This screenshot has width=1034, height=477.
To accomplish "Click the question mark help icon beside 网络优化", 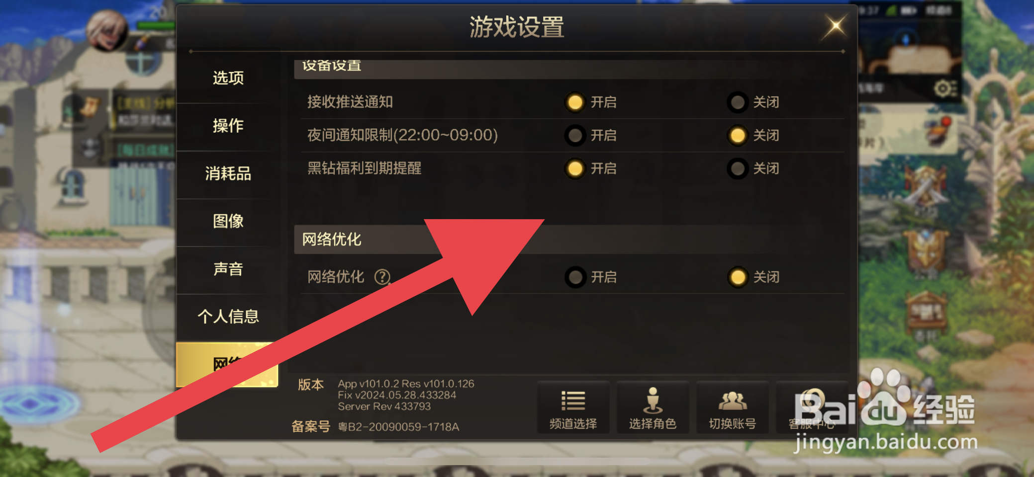I will point(382,277).
